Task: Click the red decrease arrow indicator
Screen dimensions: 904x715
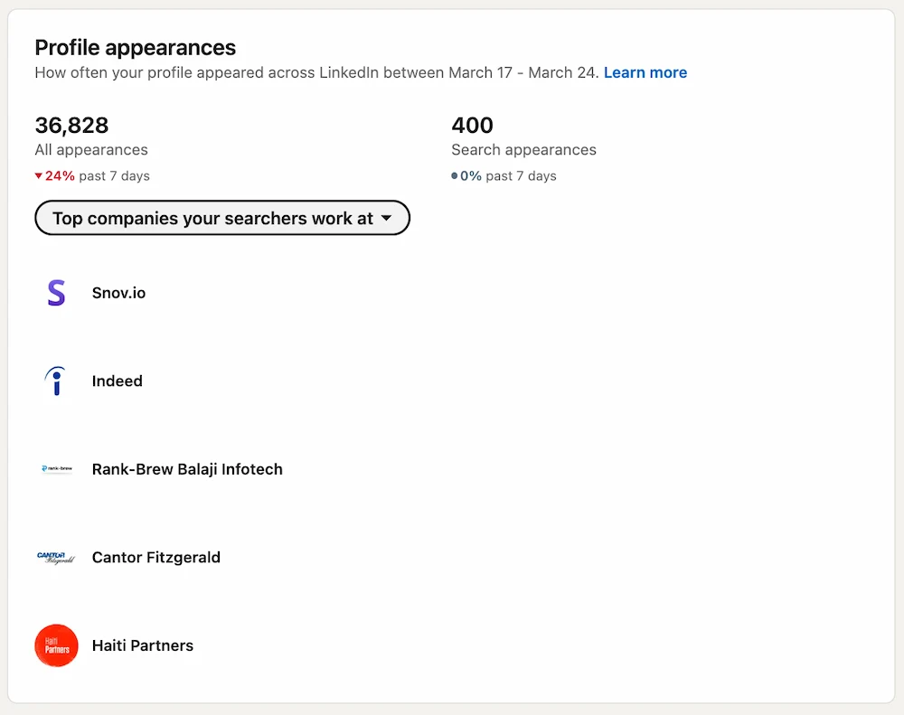Action: click(x=39, y=175)
